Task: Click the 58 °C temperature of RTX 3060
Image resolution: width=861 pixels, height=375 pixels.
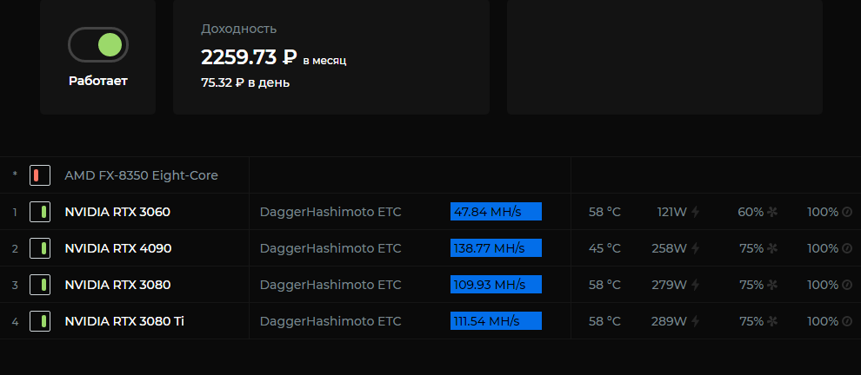Action: click(x=604, y=212)
